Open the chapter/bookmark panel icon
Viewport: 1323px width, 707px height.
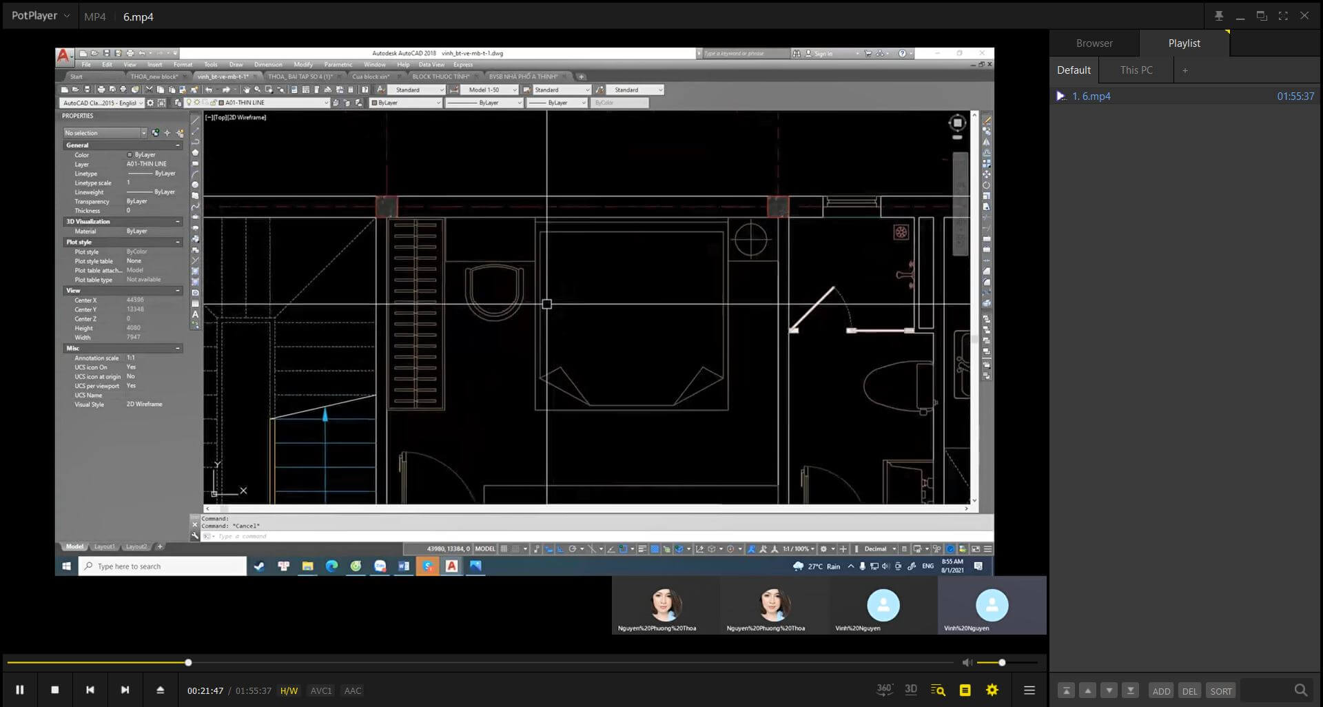click(x=965, y=689)
